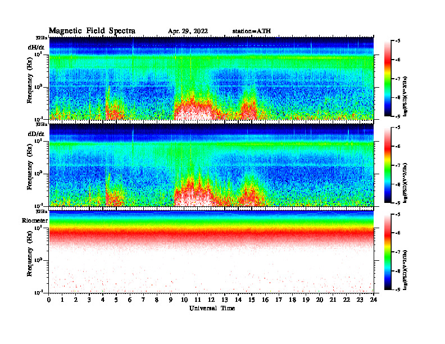Click the hour "1" tick label on the time axis
Image resolution: width=445 pixels, height=344 pixels.
(x=62, y=300)
